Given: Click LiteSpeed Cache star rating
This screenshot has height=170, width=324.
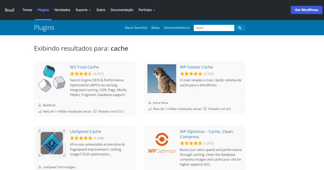Looking at the screenshot, I should [81, 138].
